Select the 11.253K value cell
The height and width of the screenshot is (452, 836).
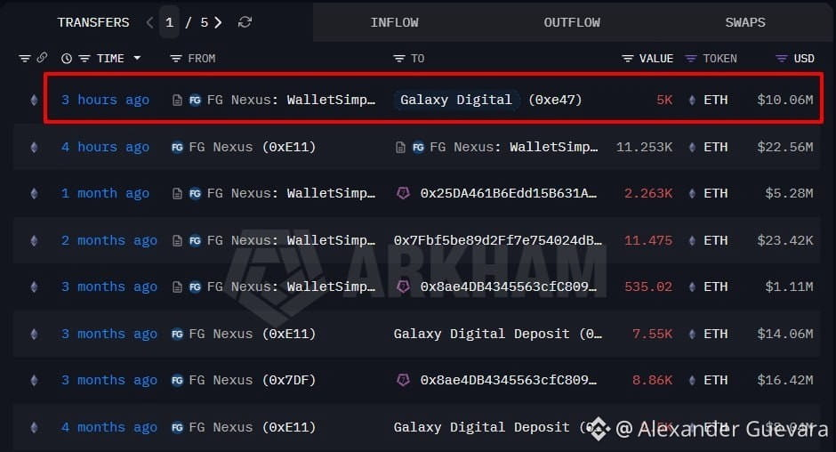[644, 147]
